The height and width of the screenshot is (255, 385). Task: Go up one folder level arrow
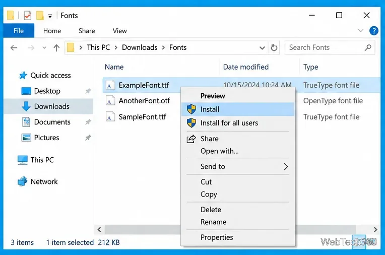coord(56,48)
